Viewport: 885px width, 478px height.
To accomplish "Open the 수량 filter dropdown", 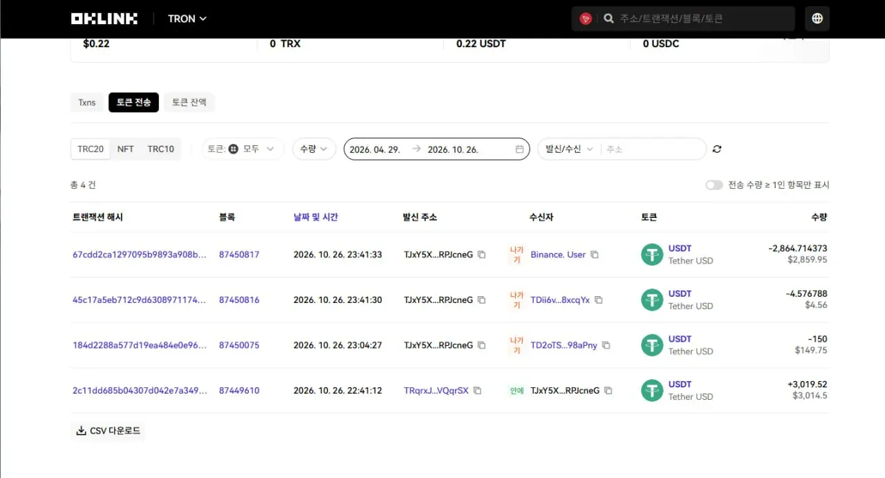I will pyautogui.click(x=314, y=149).
